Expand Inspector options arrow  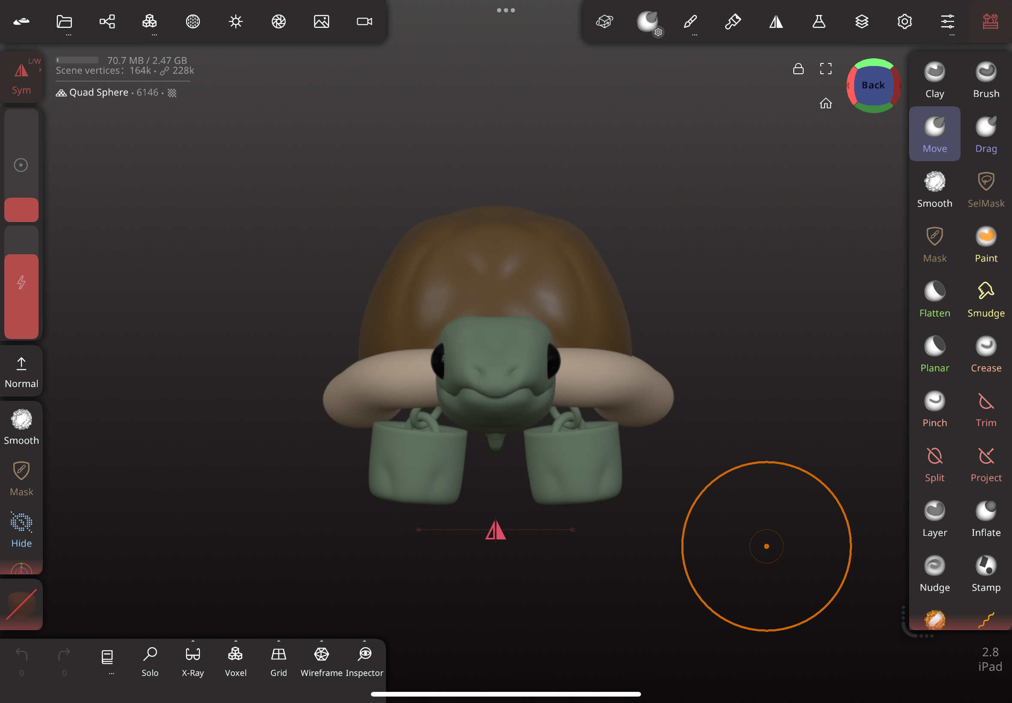pyautogui.click(x=364, y=641)
